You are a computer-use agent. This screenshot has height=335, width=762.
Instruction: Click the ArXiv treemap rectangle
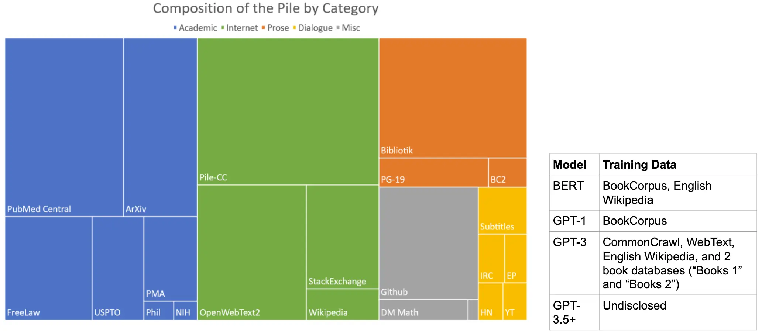(x=160, y=127)
